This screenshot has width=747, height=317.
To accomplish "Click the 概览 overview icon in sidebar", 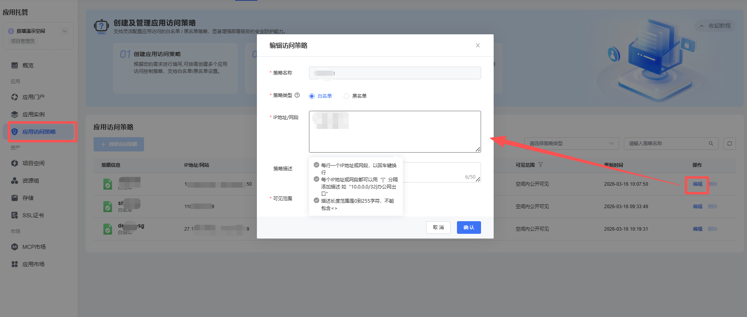I will pyautogui.click(x=15, y=65).
